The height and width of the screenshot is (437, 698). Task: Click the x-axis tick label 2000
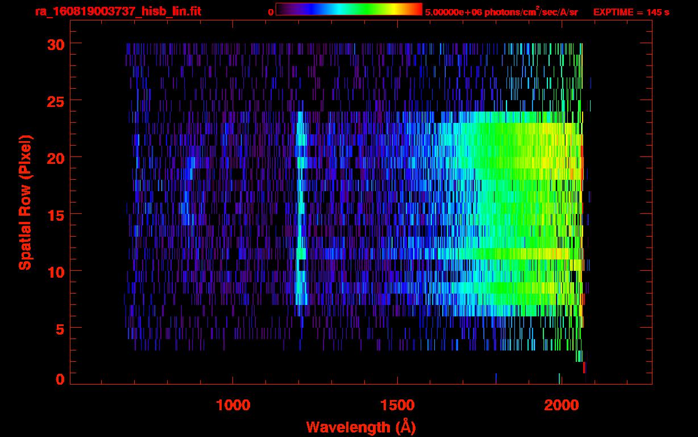(x=560, y=405)
